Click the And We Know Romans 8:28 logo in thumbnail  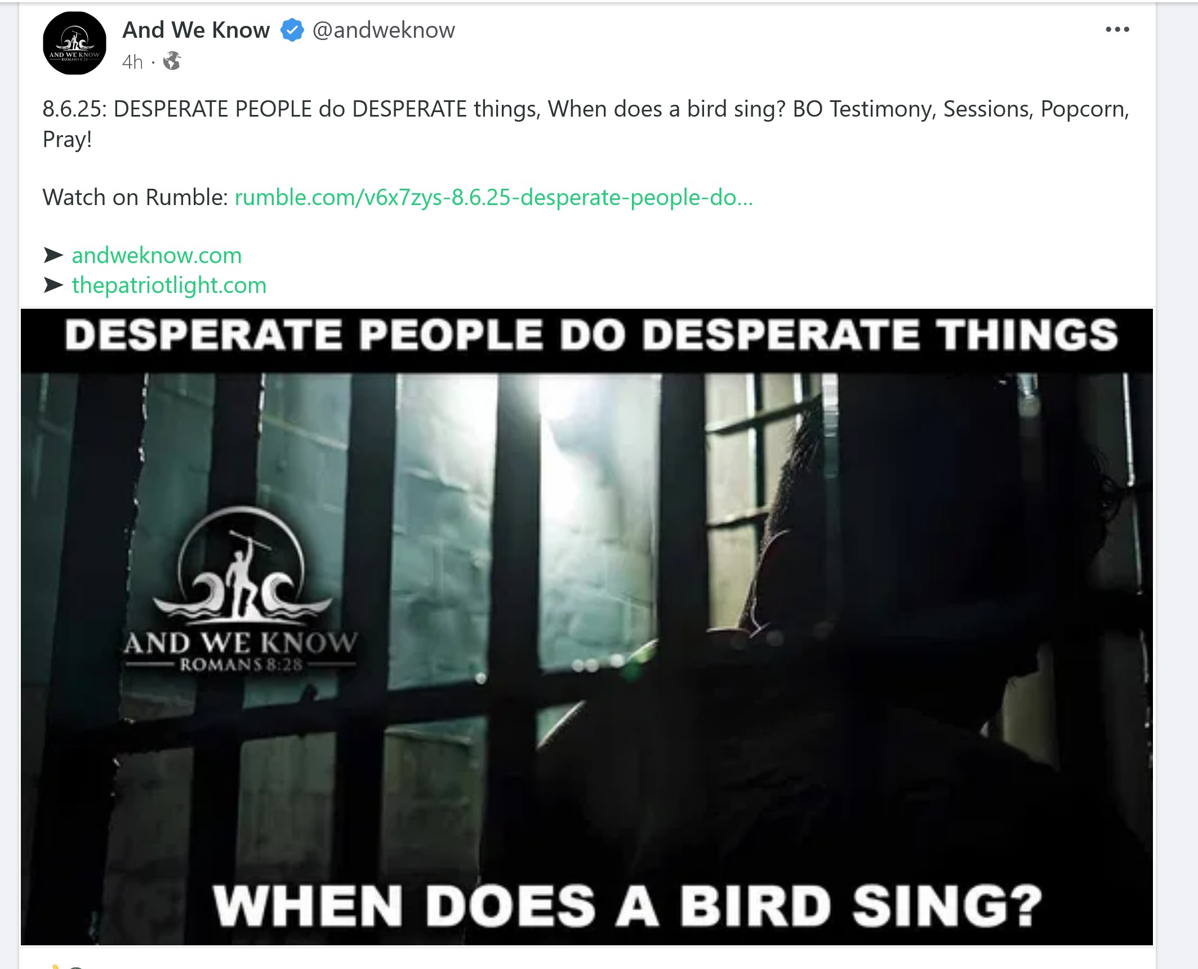[x=241, y=590]
